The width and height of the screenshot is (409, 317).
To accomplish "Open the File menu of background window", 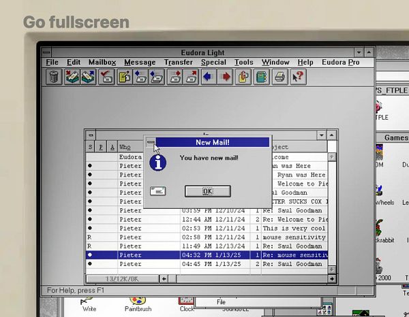I will pyautogui.click(x=221, y=302).
